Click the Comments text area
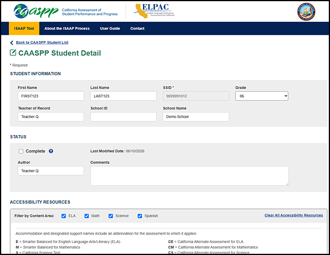The width and height of the screenshot is (330, 255). coord(189,176)
